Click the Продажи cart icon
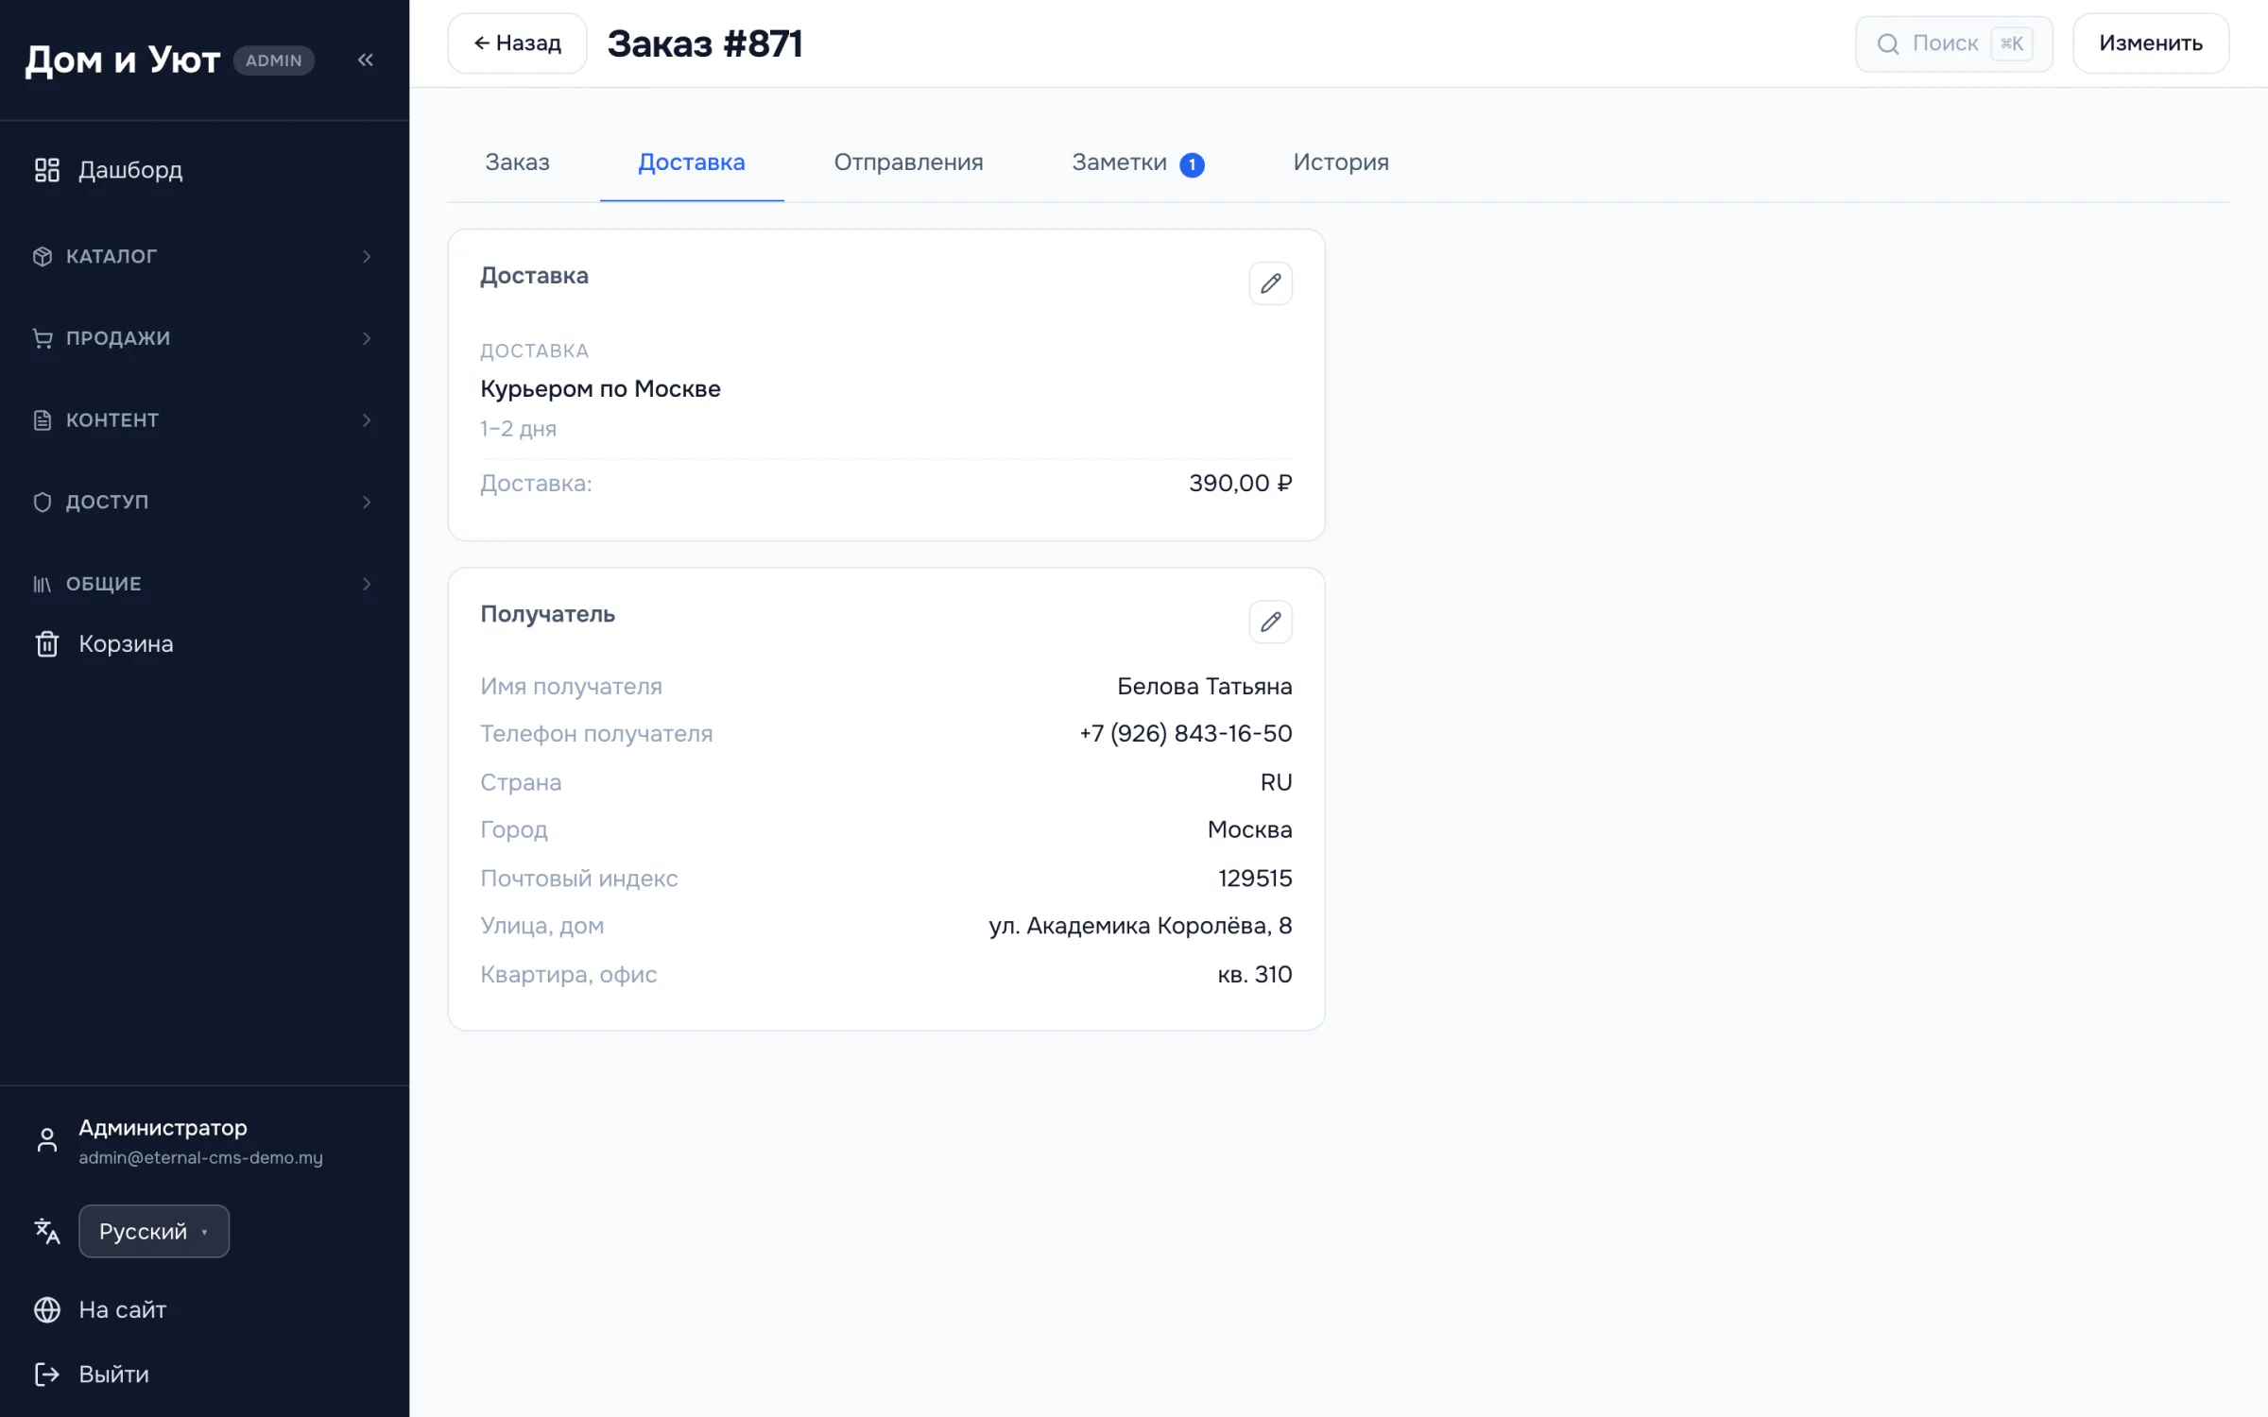 coord(43,338)
